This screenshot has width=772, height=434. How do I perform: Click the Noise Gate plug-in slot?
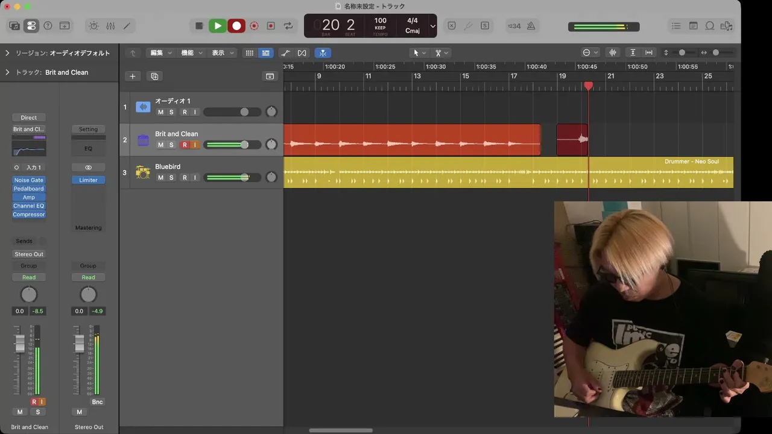pos(29,180)
